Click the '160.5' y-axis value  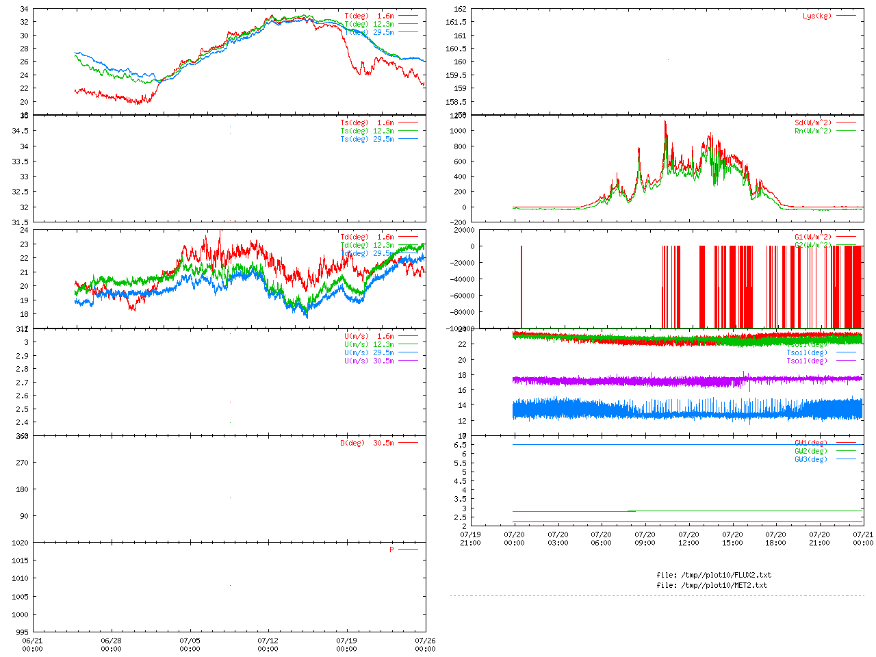456,49
